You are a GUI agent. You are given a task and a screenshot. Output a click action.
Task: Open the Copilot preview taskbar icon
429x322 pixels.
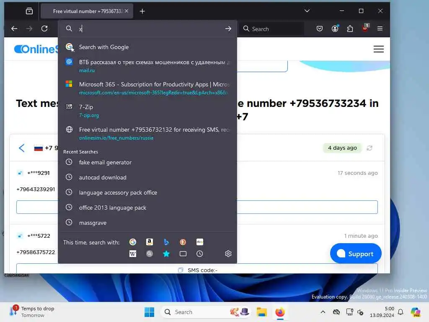[415, 312]
